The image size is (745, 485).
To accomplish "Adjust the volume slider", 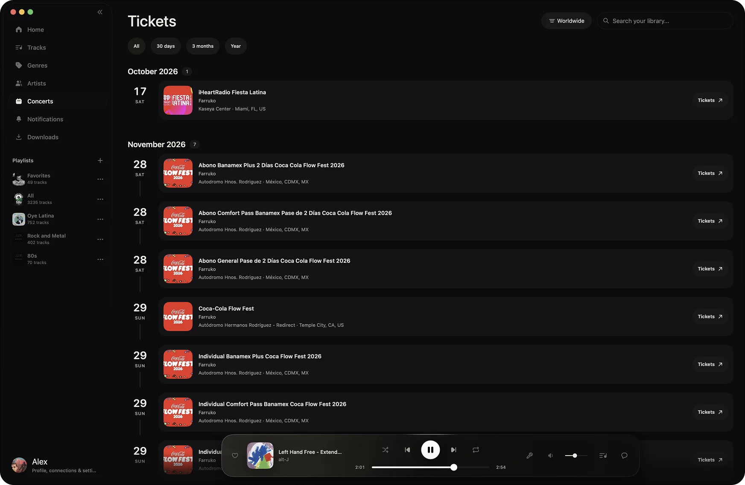I will 576,456.
